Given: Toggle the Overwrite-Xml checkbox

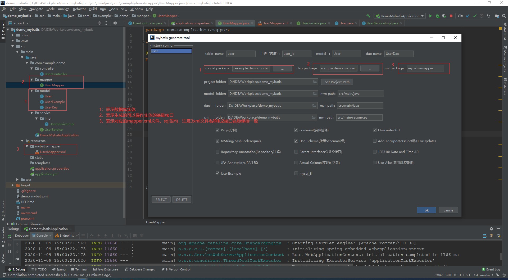Looking at the screenshot, I should 375,130.
